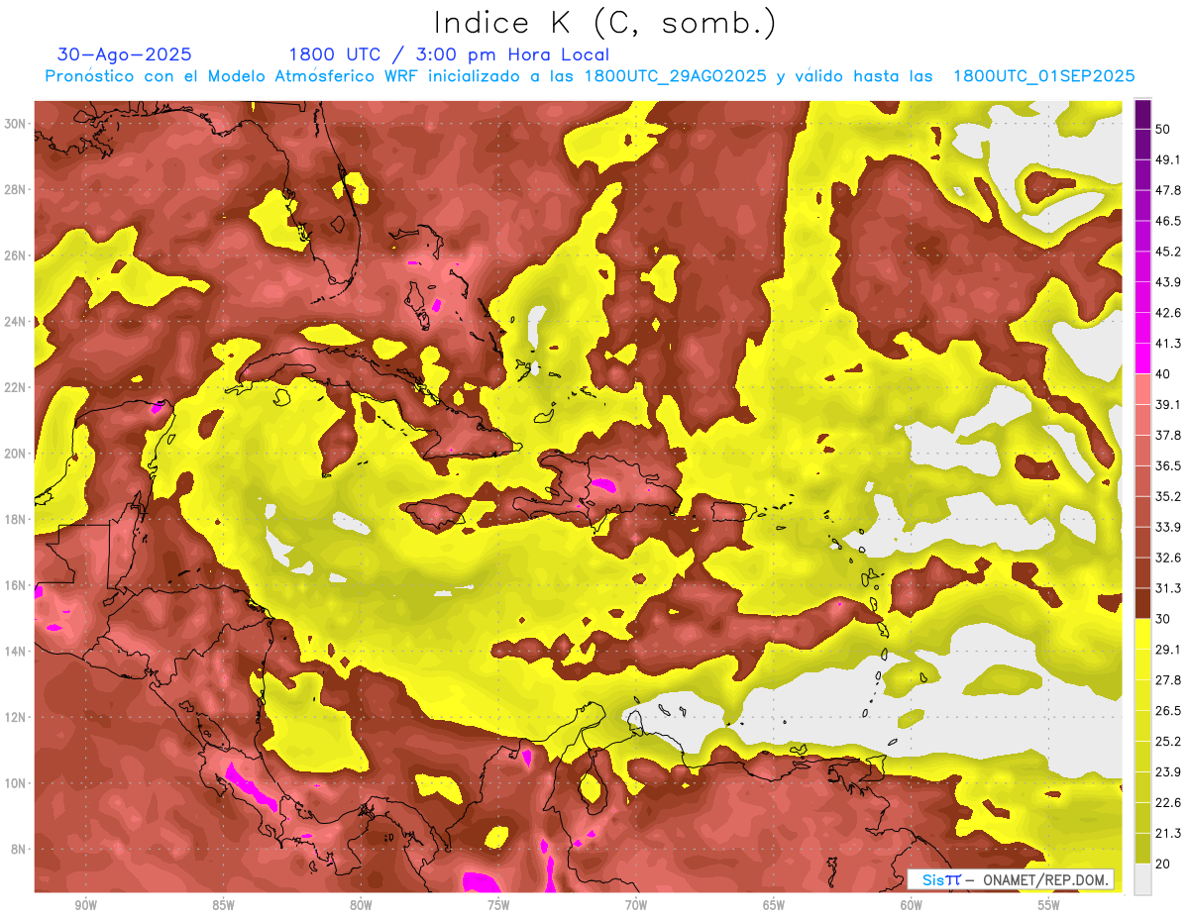Click the colorbar value 40
This screenshot has width=1189, height=918.
coord(1163,374)
